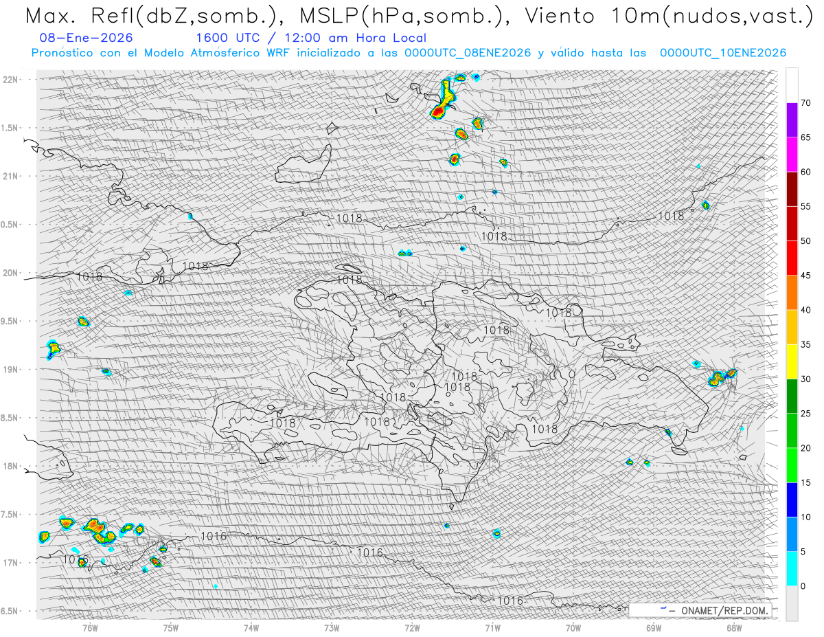The image size is (824, 637).
Task: Click the 71W longitude axis label
Action: 492,627
